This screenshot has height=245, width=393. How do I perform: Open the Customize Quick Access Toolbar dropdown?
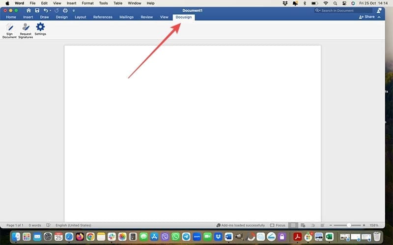coord(74,10)
